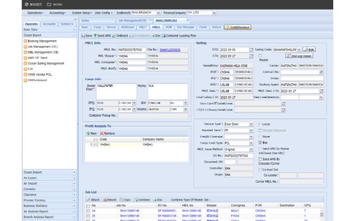Switch to the Doc Manager tab
The image size is (355, 221).
tap(185, 27)
